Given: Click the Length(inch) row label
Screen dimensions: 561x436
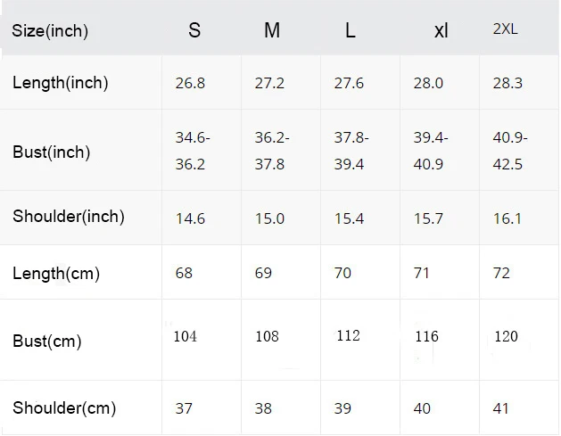Looking at the screenshot, I should click(x=61, y=83).
